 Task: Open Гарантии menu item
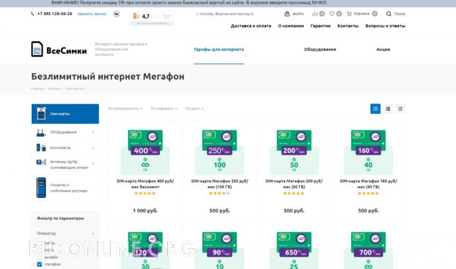pos(320,26)
